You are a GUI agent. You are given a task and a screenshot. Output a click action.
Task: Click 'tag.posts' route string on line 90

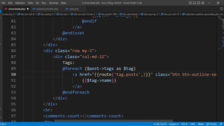click(127, 75)
